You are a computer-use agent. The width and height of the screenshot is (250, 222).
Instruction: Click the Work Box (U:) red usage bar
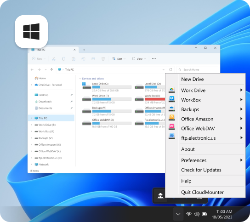[155, 99]
